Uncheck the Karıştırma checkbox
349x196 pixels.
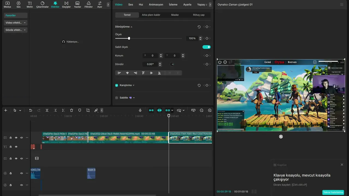coord(117,85)
